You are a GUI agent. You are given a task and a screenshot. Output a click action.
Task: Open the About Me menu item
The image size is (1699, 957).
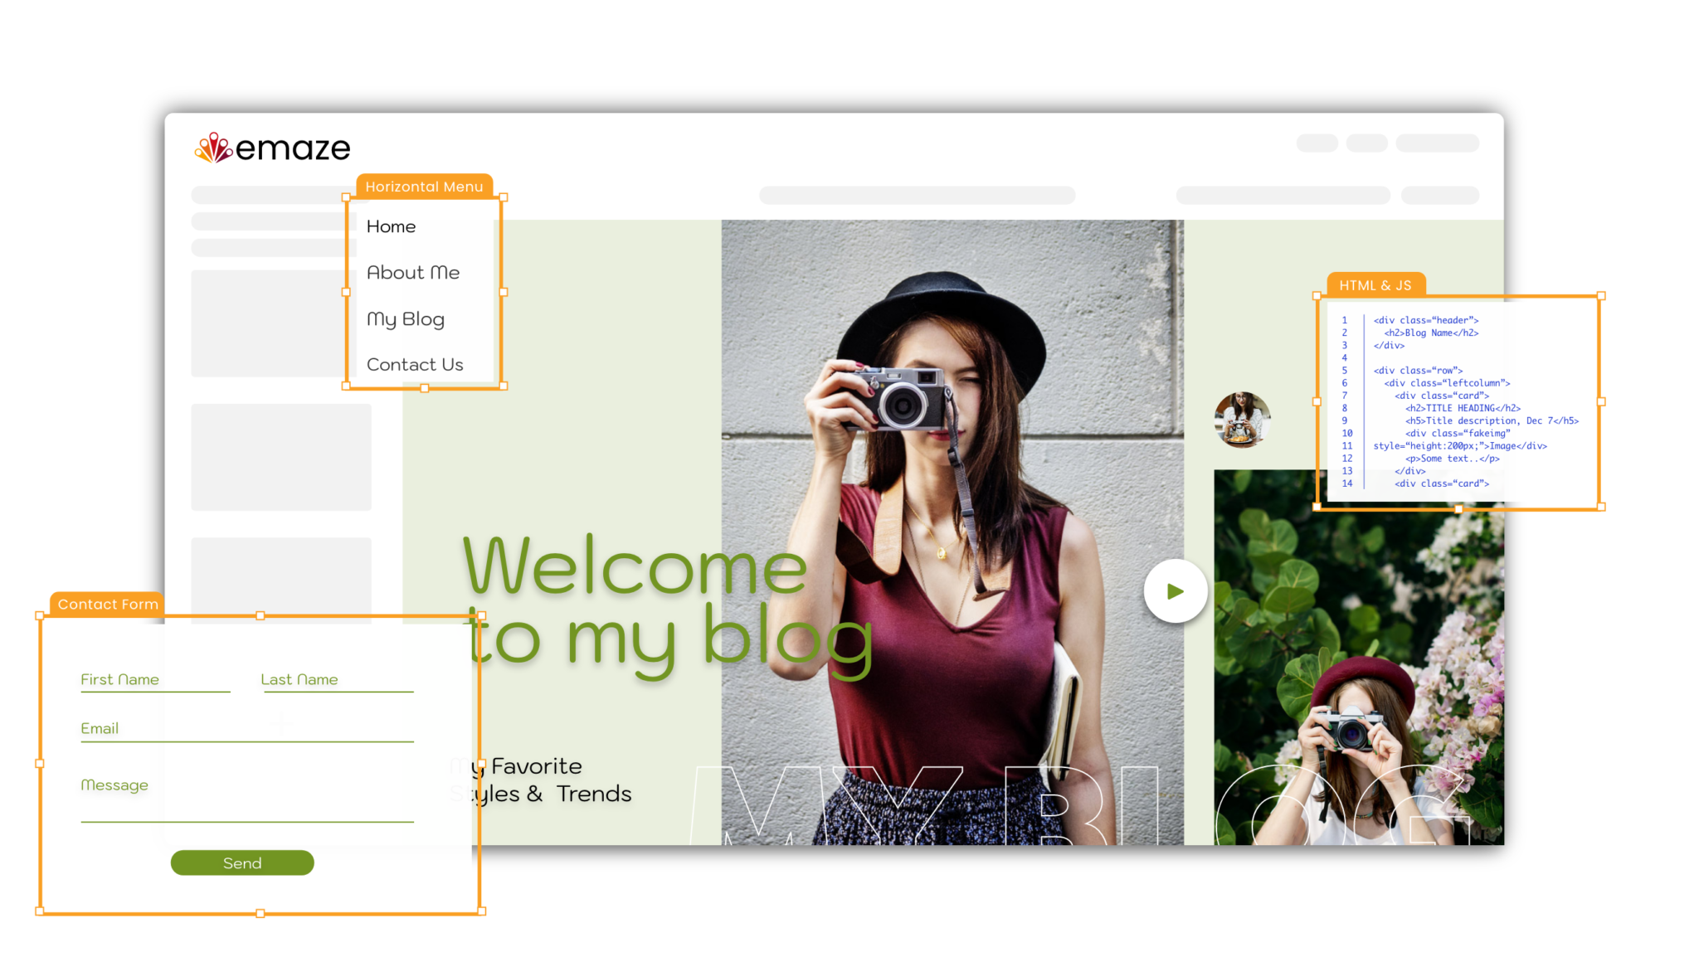pos(412,272)
